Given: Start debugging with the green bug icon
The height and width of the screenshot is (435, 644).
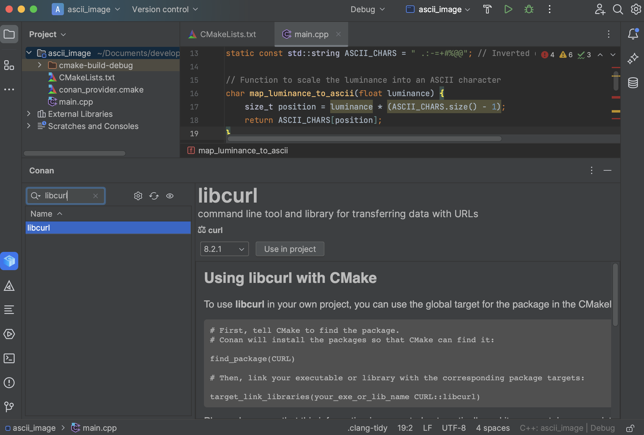Looking at the screenshot, I should 529,9.
